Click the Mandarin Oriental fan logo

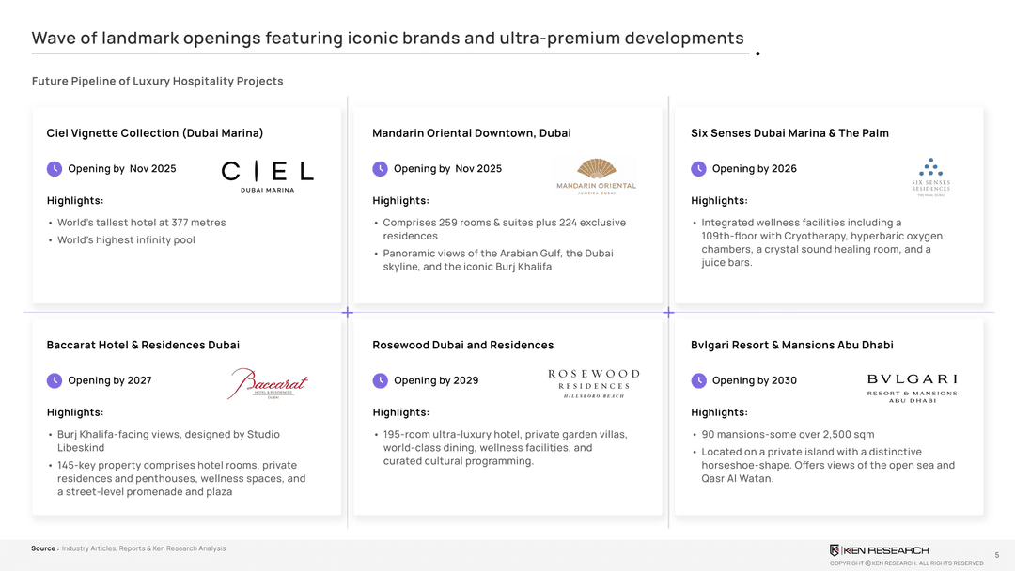pos(597,176)
